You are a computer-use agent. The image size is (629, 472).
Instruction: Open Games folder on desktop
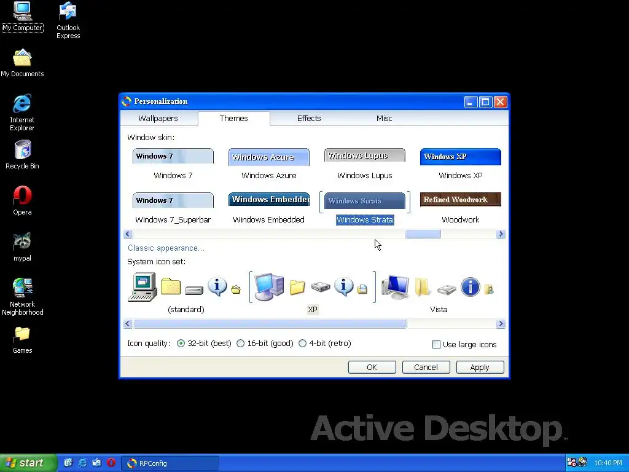click(x=22, y=339)
